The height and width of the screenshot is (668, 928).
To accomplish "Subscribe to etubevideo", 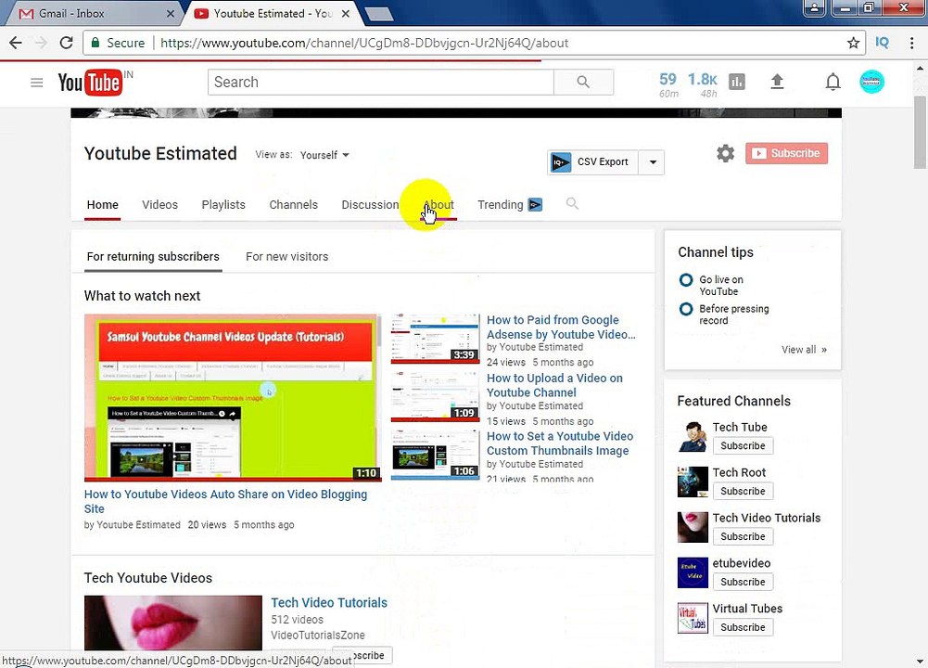I will tap(743, 582).
